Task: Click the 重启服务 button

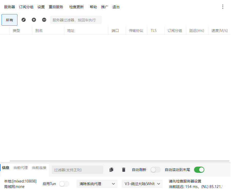Action: point(56,7)
